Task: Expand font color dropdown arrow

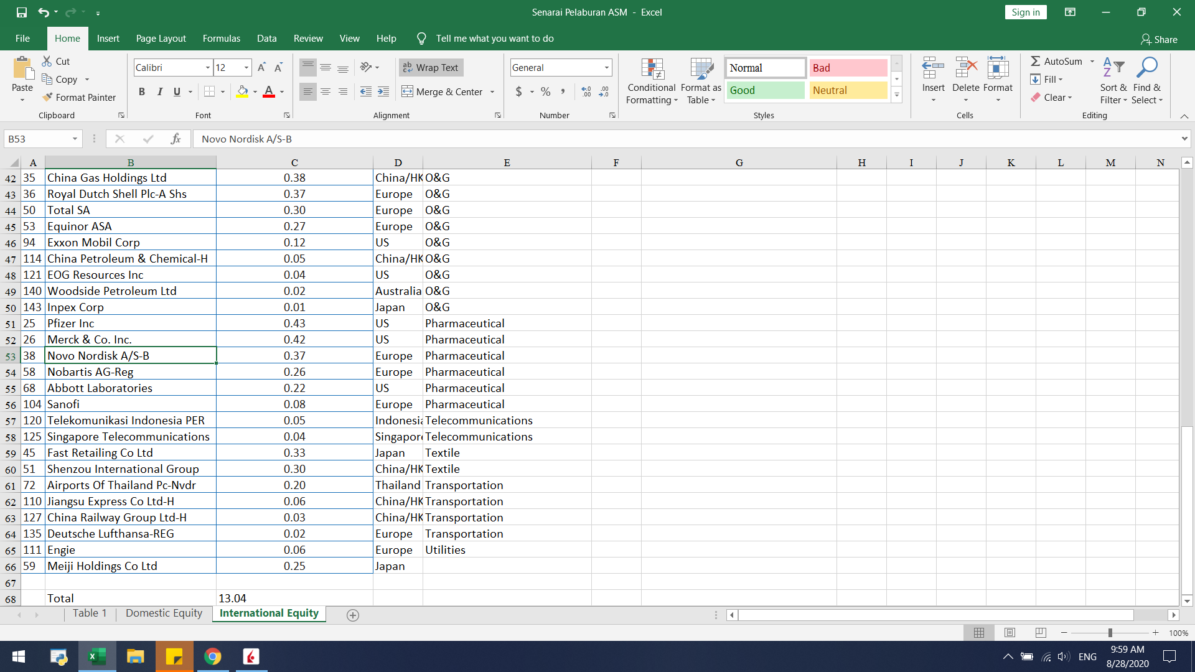Action: pos(282,91)
